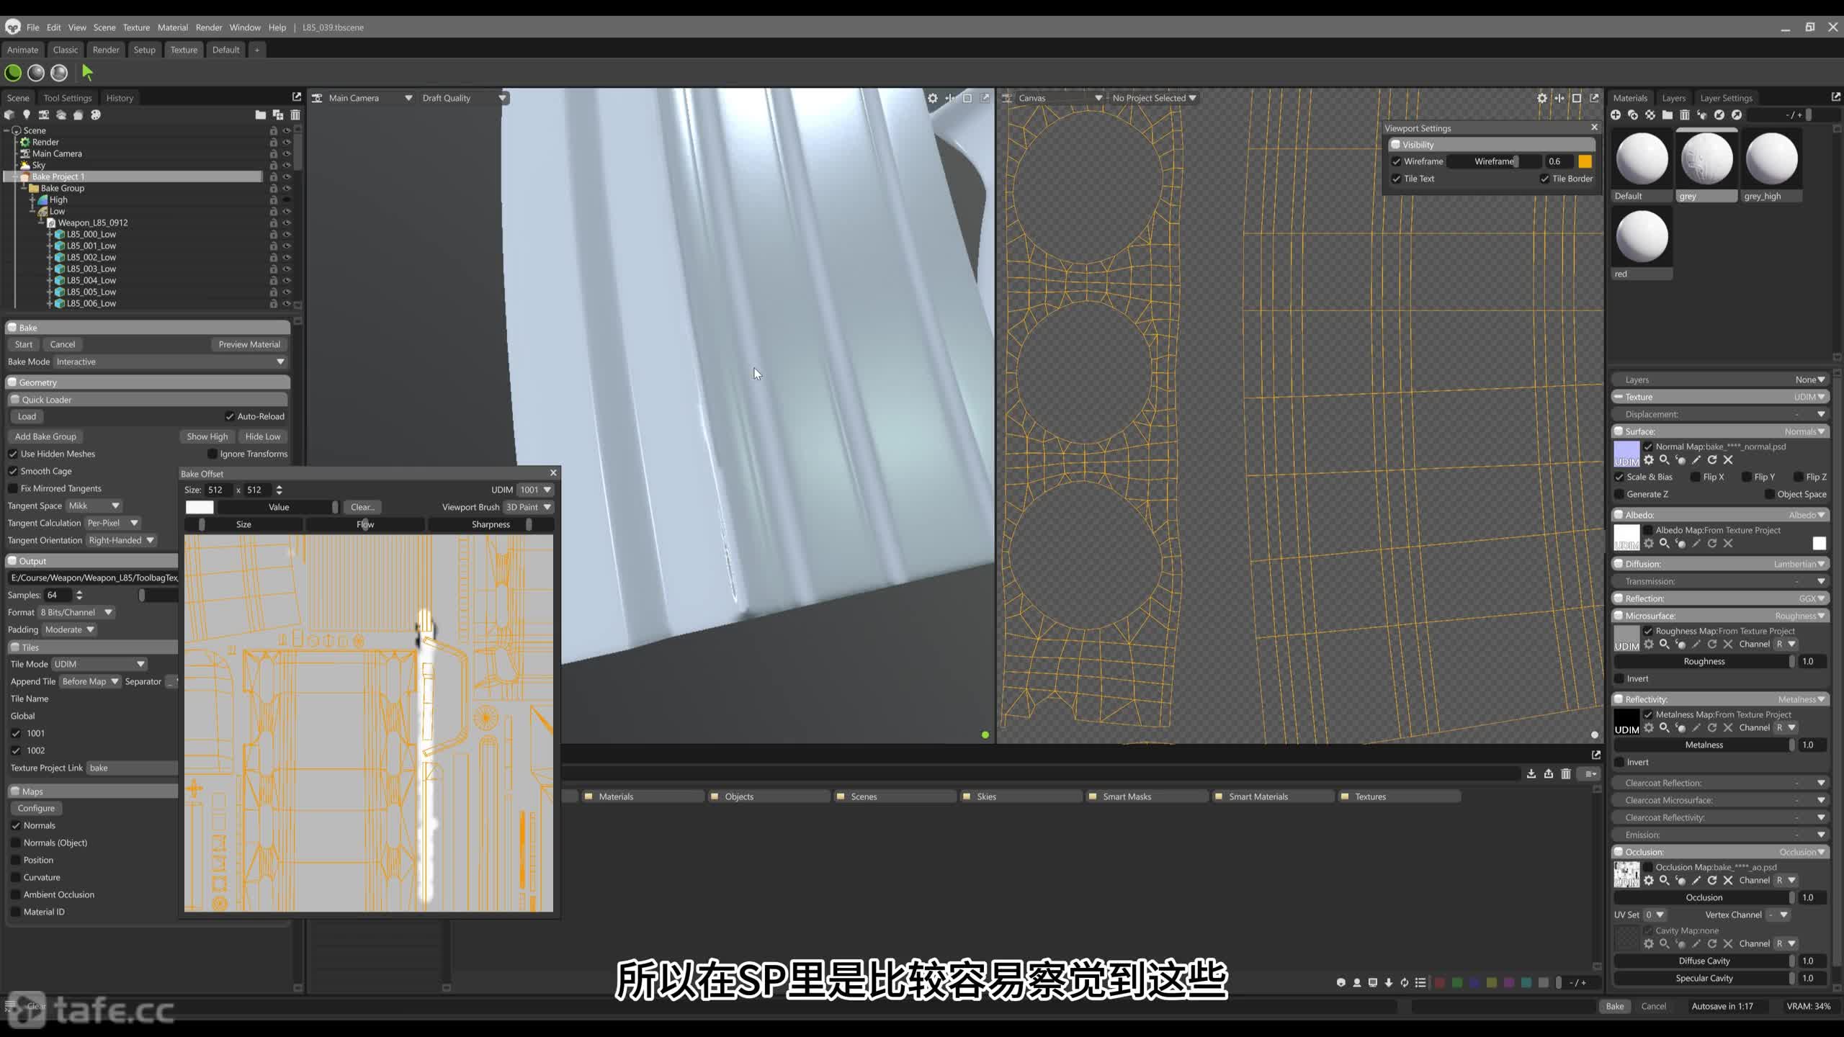Click Start bake button
1844x1037 pixels.
(x=24, y=344)
